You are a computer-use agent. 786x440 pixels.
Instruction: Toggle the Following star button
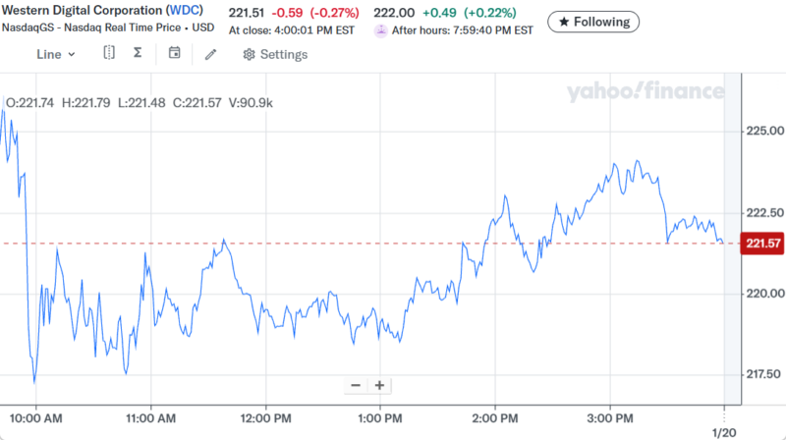point(593,21)
